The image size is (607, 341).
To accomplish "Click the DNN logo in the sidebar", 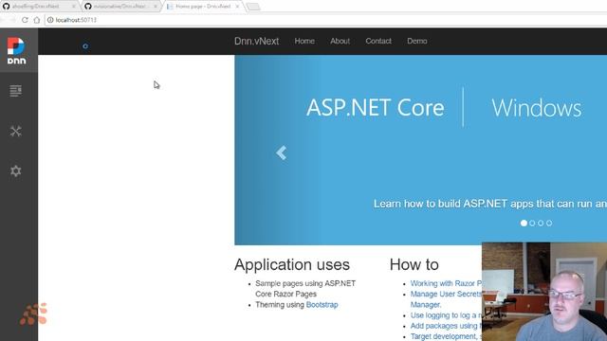I will (x=16, y=50).
